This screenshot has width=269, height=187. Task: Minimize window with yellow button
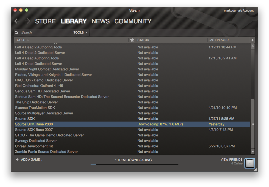coord(21,10)
